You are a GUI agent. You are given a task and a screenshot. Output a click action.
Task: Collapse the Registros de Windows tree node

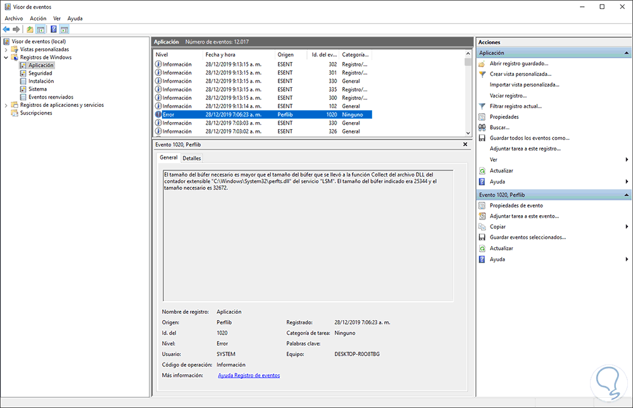click(x=6, y=58)
